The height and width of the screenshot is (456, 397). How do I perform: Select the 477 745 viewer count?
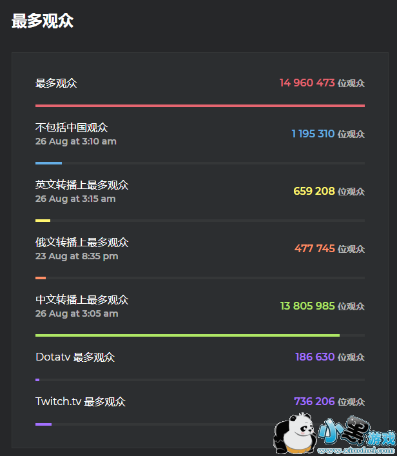tap(315, 249)
